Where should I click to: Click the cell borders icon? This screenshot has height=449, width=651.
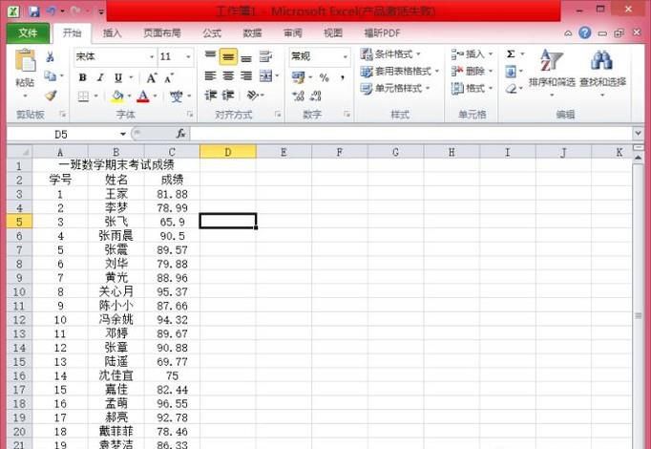[83, 96]
